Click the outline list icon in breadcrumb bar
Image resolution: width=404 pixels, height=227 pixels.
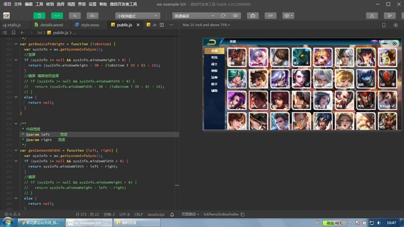(x=5, y=33)
